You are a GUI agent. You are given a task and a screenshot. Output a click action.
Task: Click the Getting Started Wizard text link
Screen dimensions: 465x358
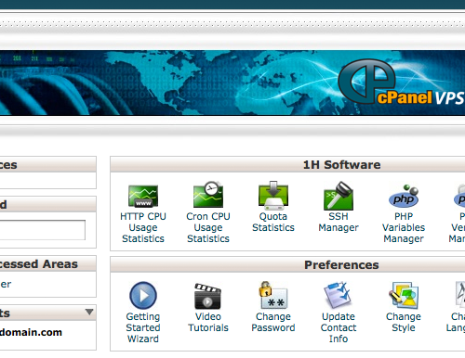point(143,327)
